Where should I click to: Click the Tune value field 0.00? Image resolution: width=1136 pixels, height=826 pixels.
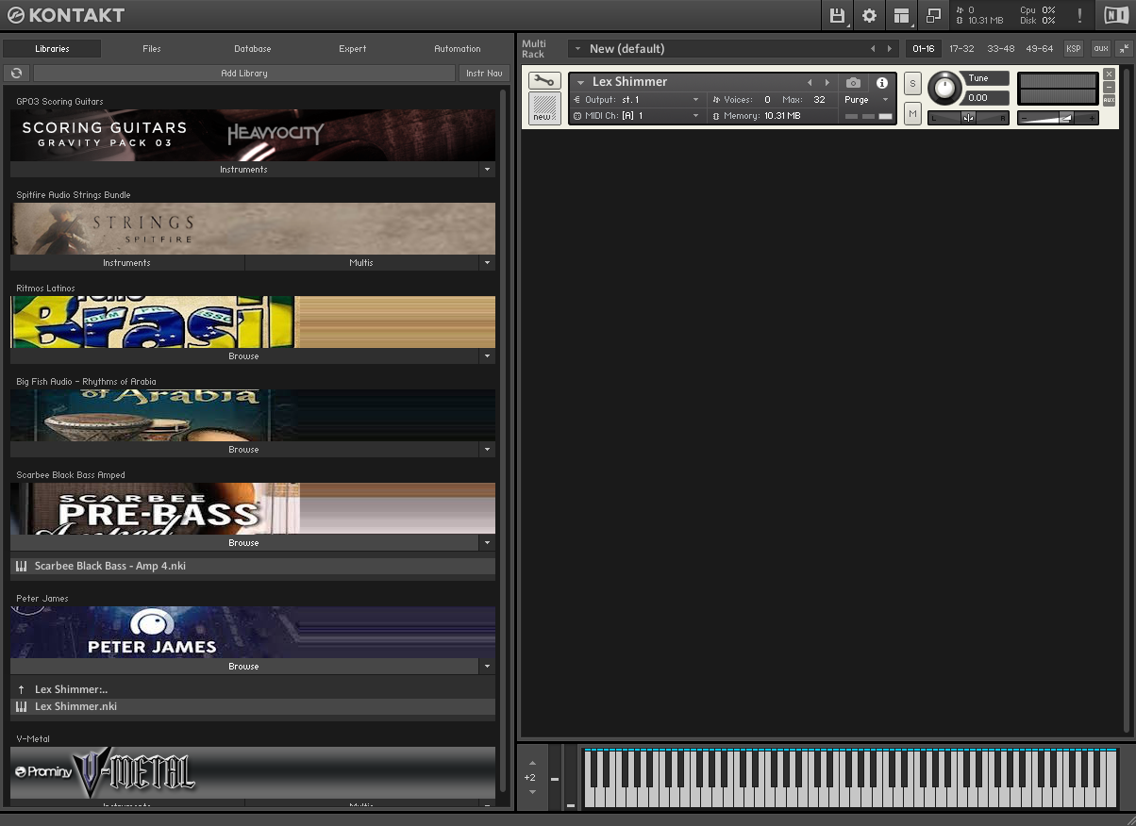[x=987, y=97]
